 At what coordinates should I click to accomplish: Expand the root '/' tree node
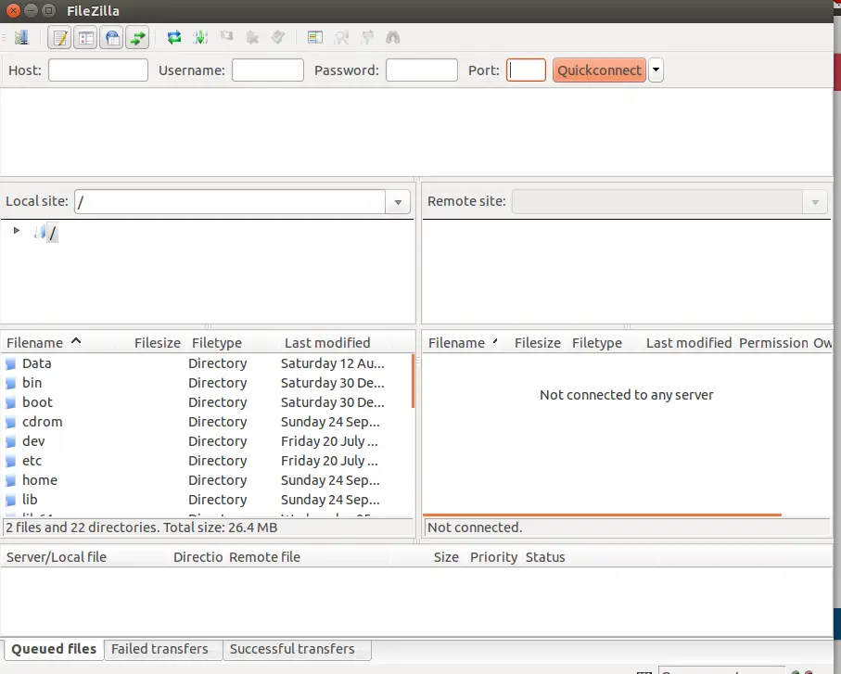(x=17, y=231)
